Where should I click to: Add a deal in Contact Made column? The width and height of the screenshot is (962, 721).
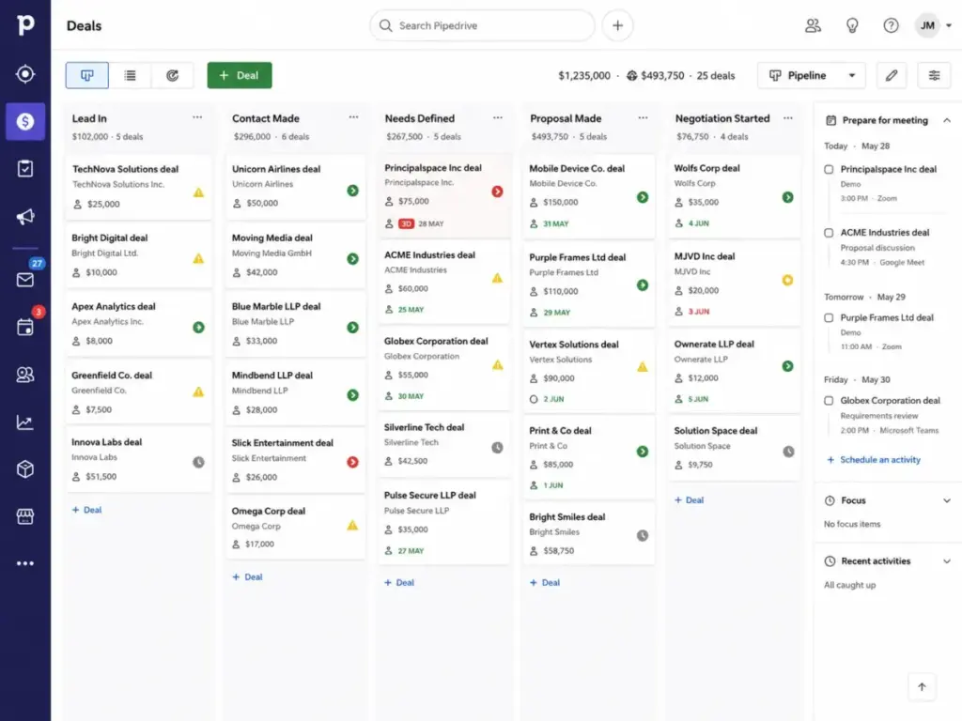click(x=248, y=577)
